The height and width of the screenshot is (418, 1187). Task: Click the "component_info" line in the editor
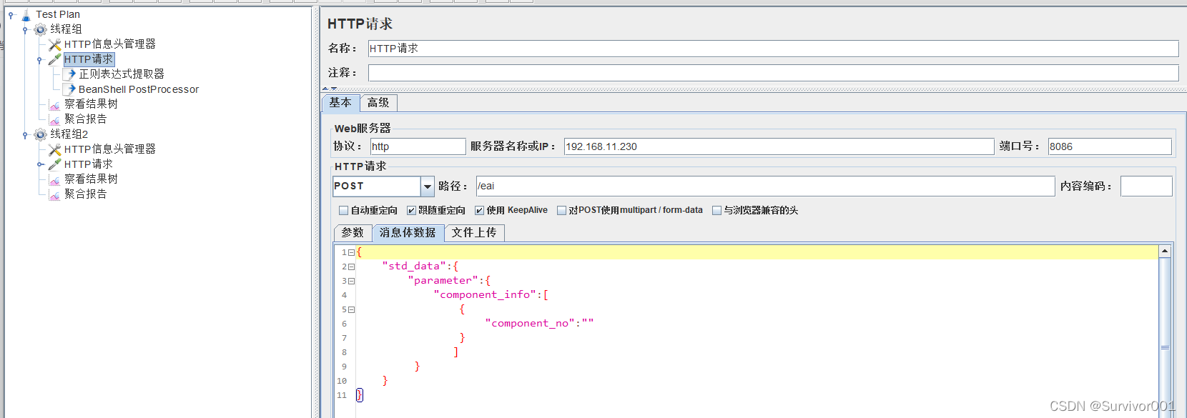point(491,295)
